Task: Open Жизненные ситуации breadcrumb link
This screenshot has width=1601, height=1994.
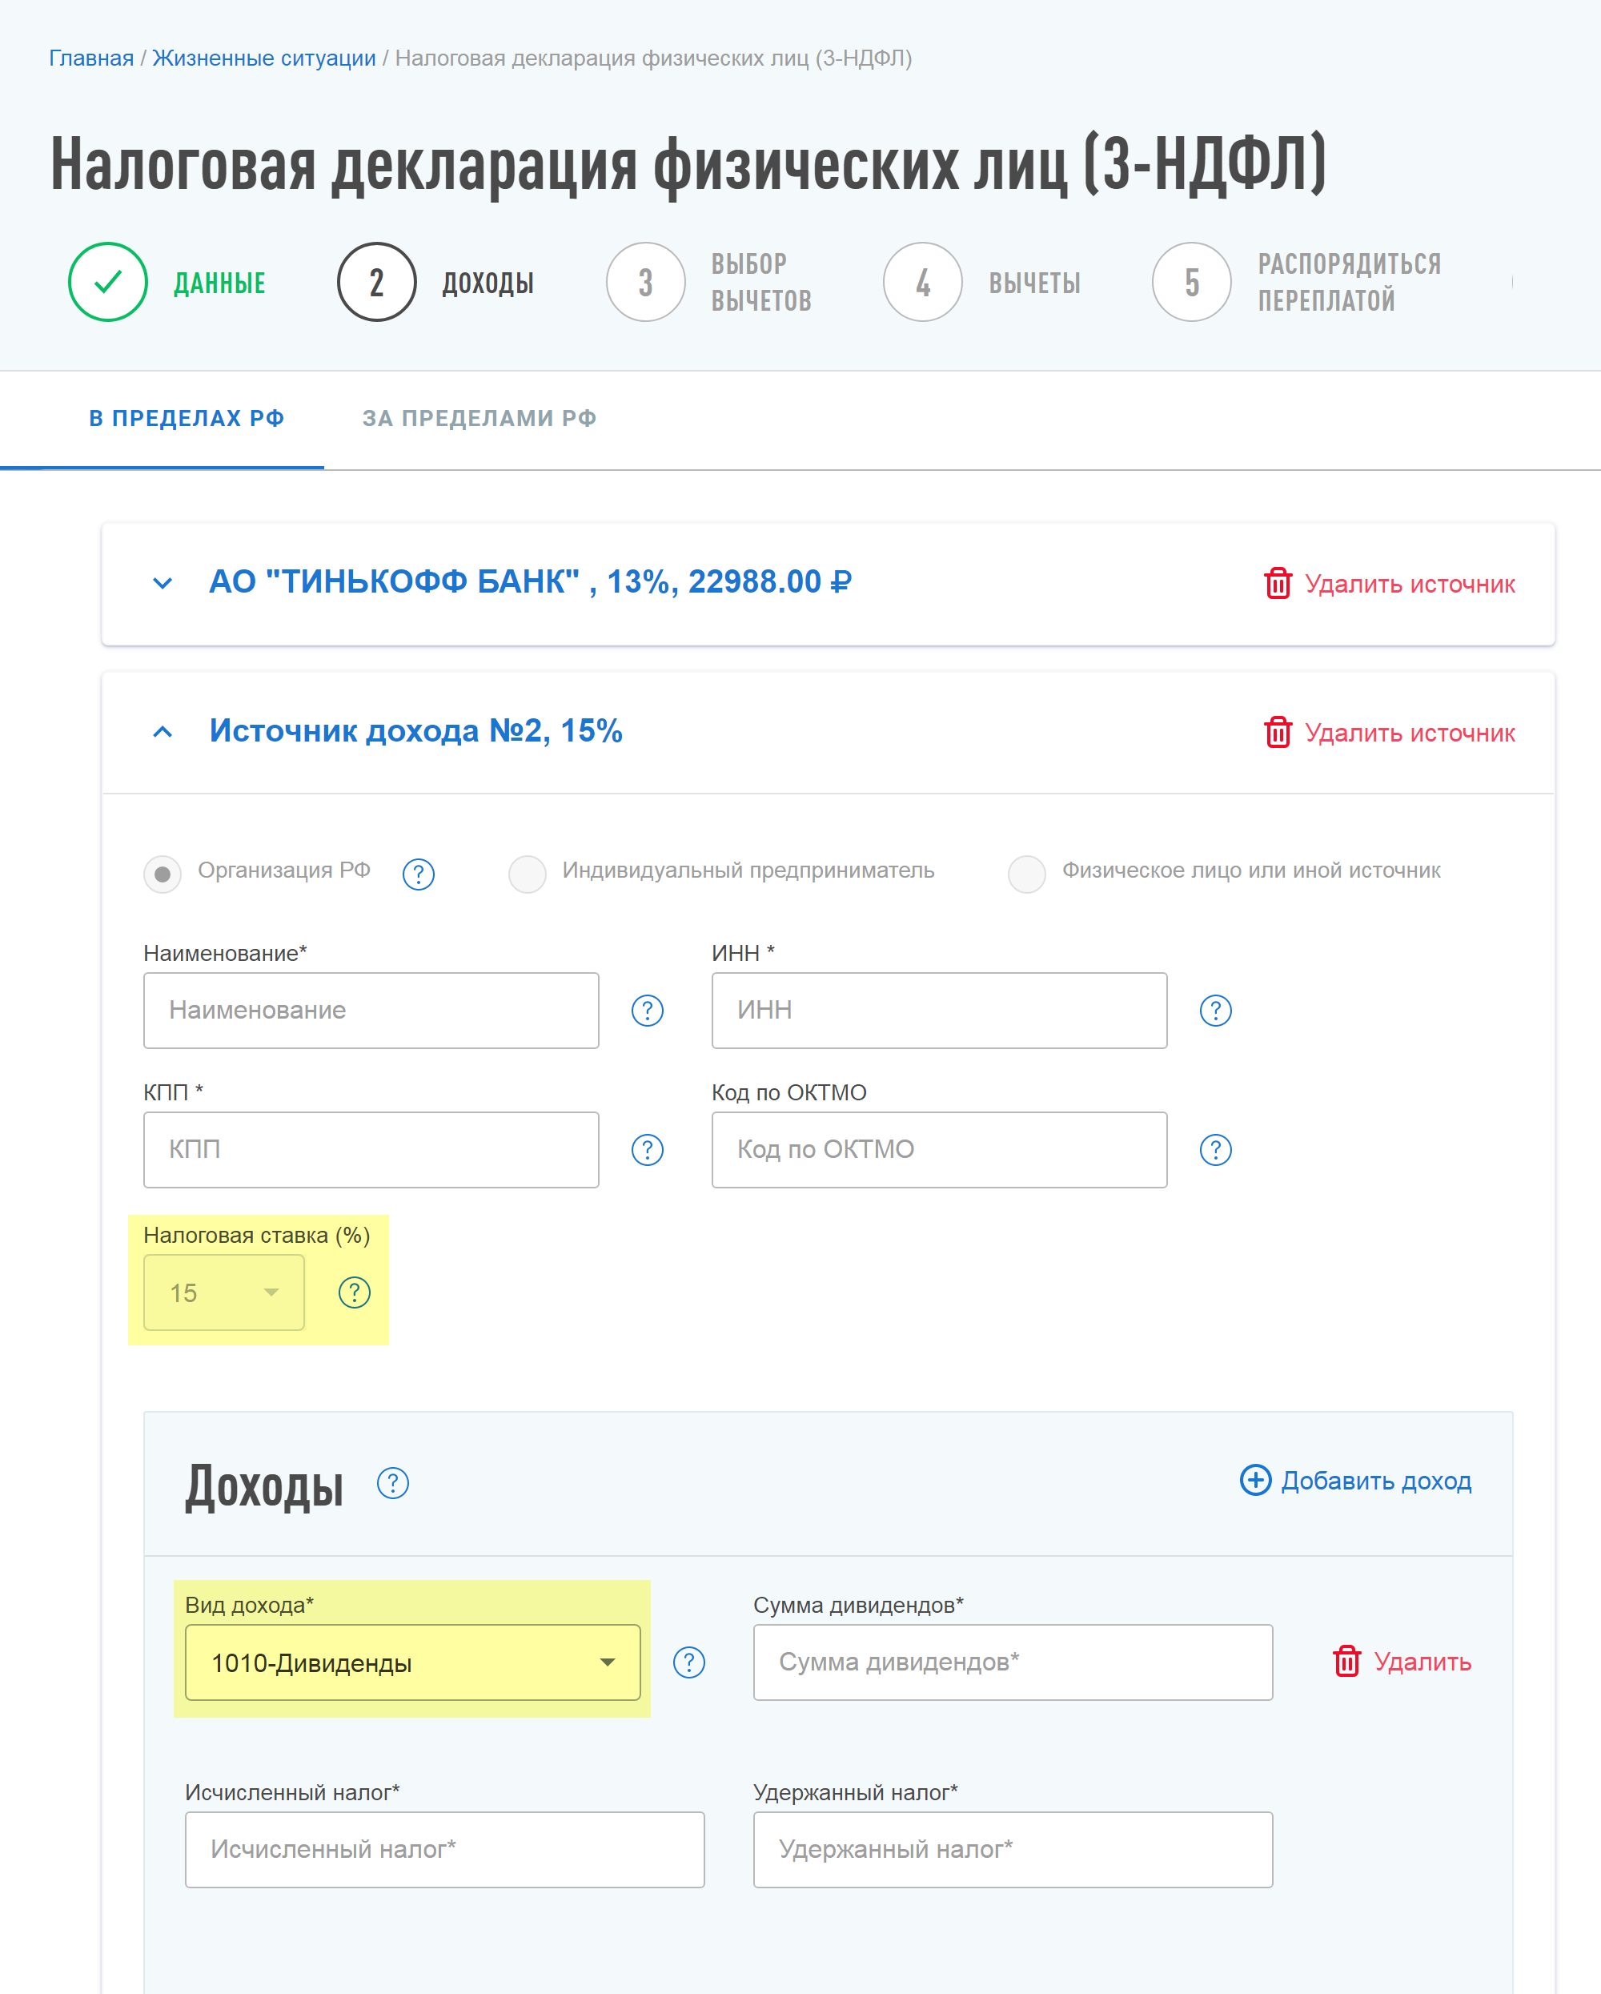Action: (x=263, y=58)
